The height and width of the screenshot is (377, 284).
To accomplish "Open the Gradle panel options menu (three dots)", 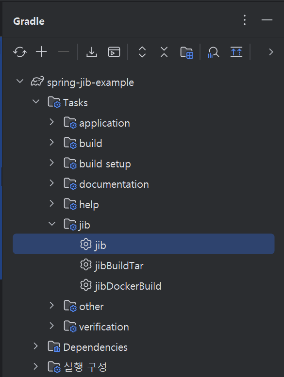I will 245,20.
